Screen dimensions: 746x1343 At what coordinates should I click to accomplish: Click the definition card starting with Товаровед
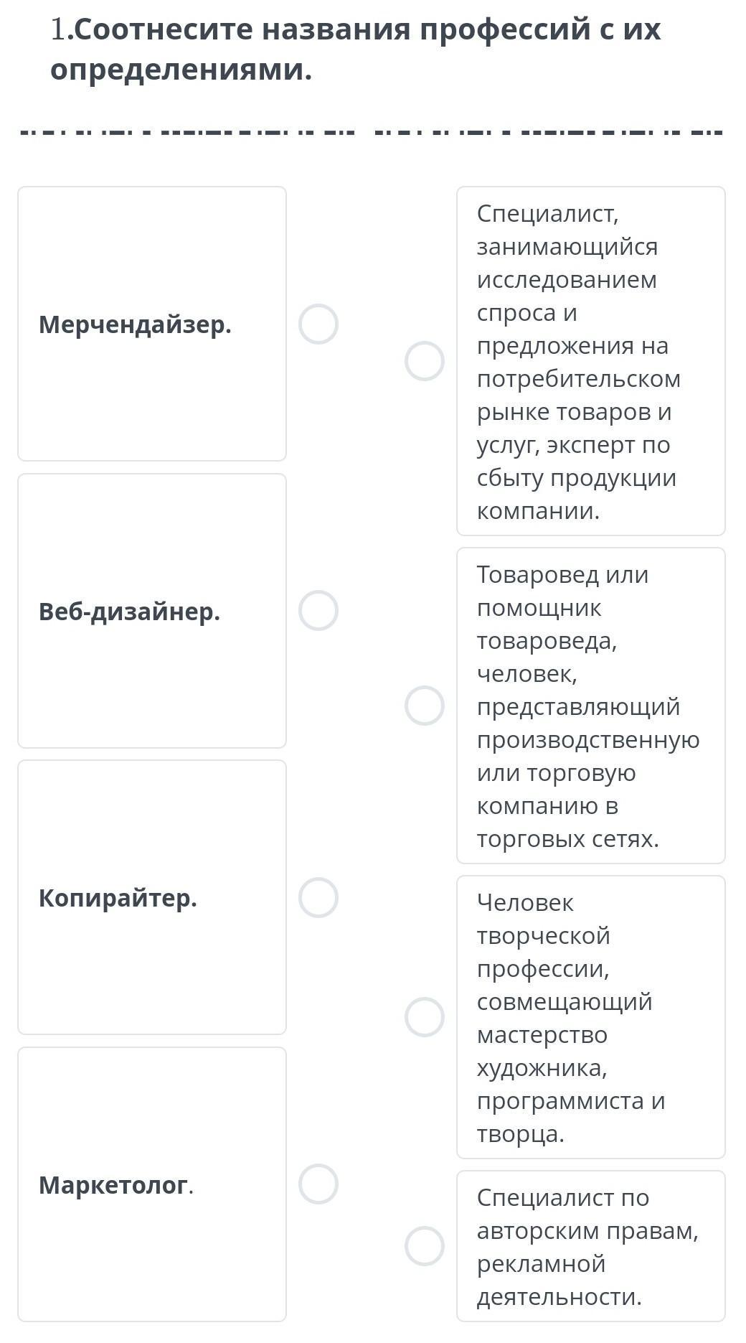click(x=590, y=706)
